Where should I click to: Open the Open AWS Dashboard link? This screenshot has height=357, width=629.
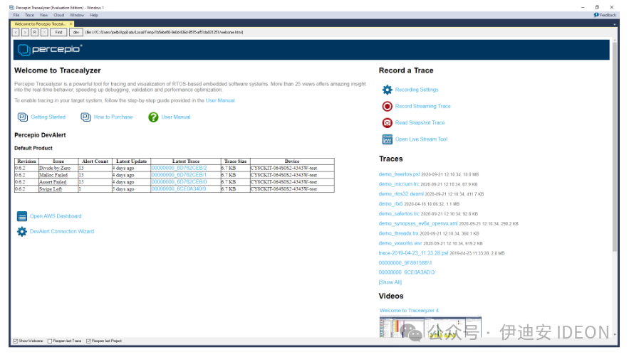pyautogui.click(x=56, y=216)
